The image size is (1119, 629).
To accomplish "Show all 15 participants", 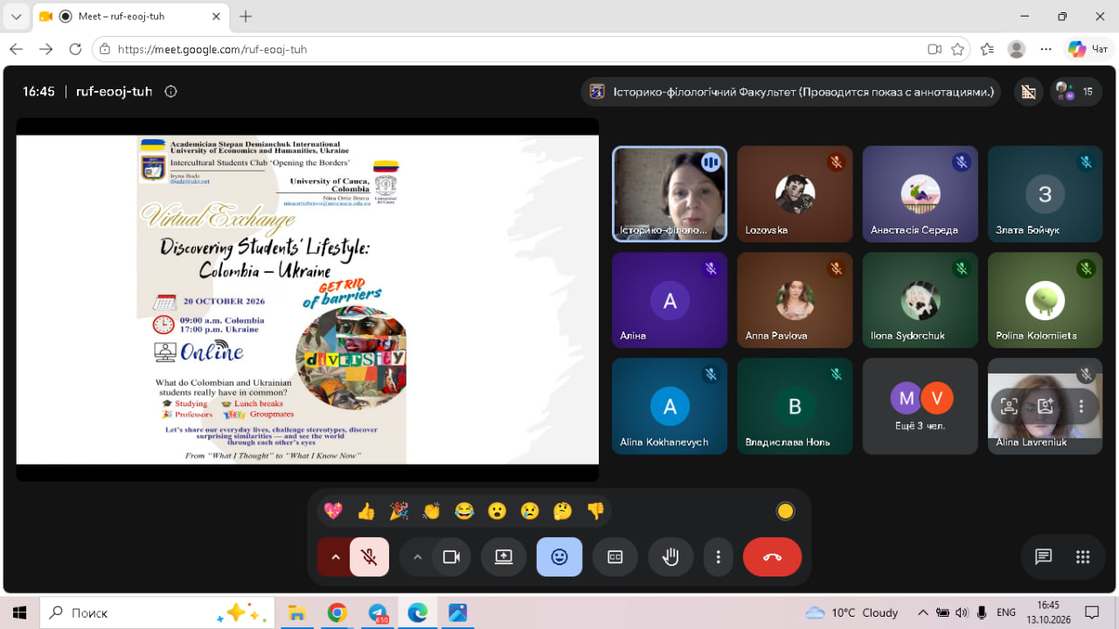I will point(1076,91).
